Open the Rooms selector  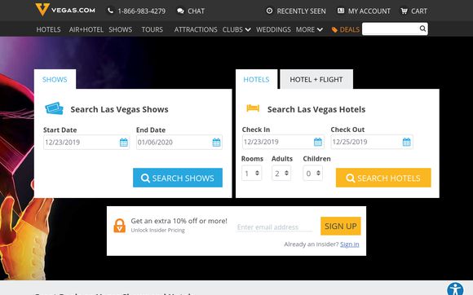[x=251, y=174]
